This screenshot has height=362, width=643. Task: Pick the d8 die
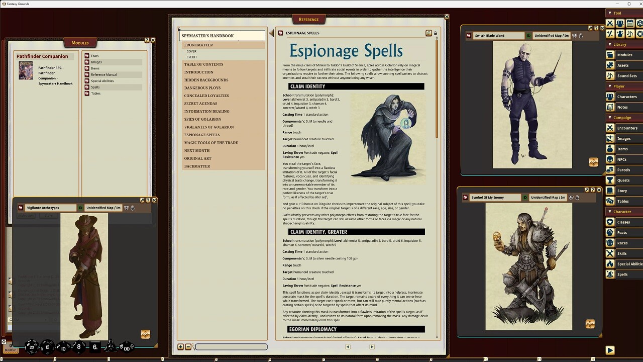pos(78,346)
